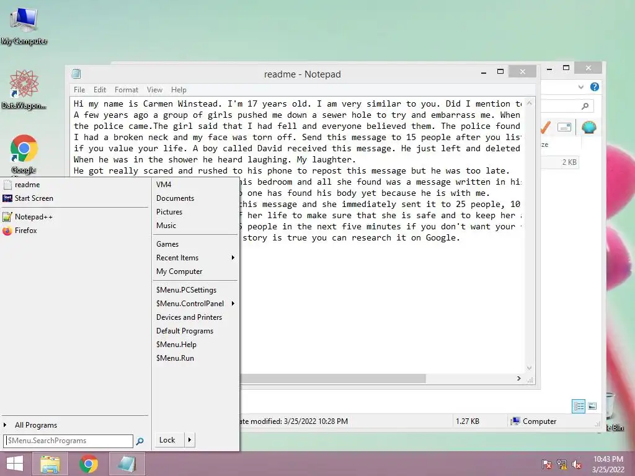
Task: Click the Notepad window title icon
Action: point(76,74)
